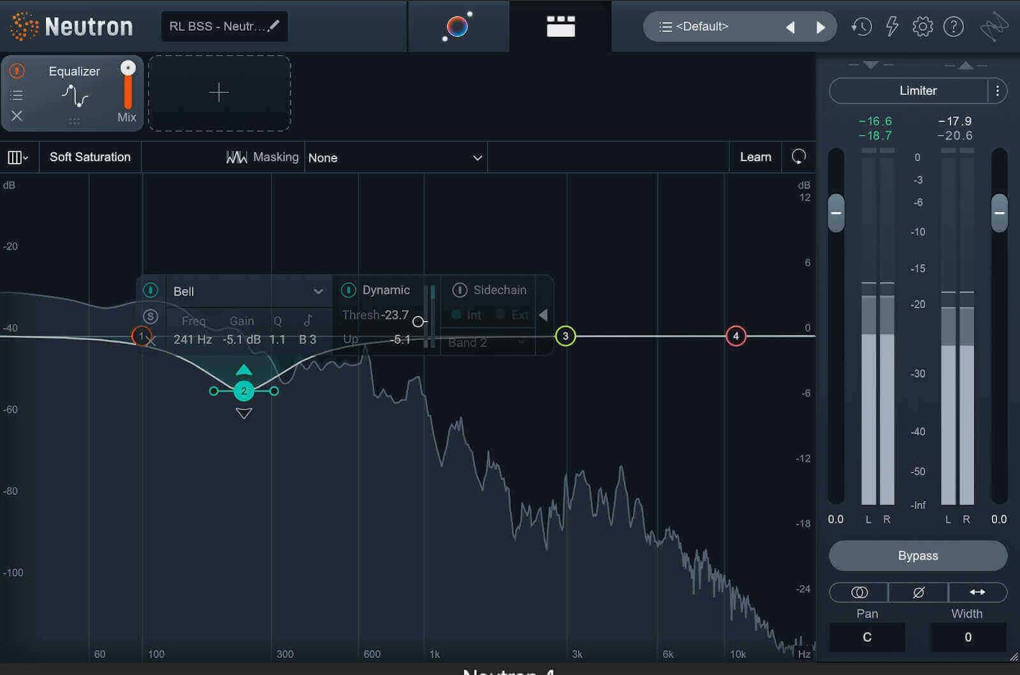The image size is (1020, 675).
Task: Solo band 2 with the S button
Action: (x=150, y=316)
